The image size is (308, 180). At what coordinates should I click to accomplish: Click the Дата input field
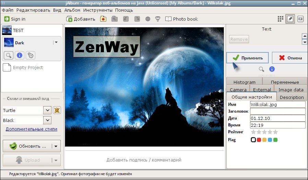coord(278,118)
